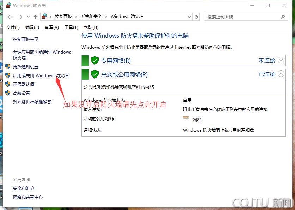This screenshot has width=295, height=210.
Task: Click green shield icon for 来宾或公用网络(P)
Action: point(95,74)
